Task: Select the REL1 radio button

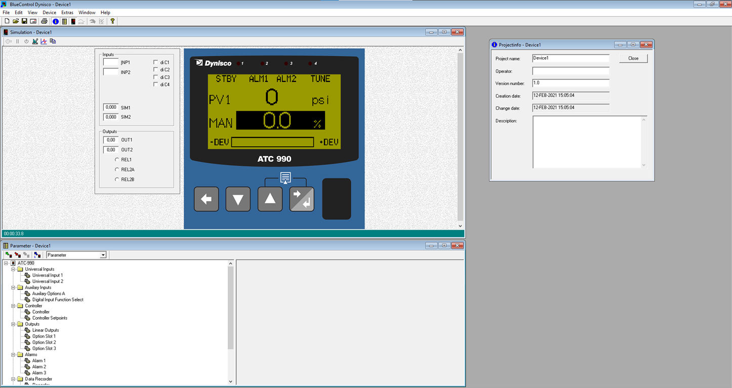Action: coord(117,160)
